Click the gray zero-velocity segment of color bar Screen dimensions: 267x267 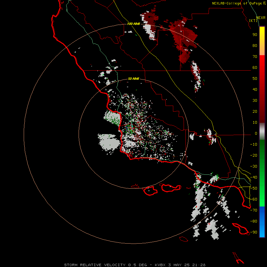262,131
